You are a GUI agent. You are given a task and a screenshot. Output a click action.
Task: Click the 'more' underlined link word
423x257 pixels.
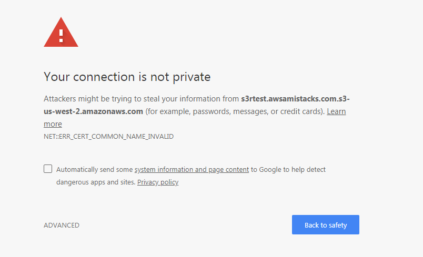tap(53, 124)
